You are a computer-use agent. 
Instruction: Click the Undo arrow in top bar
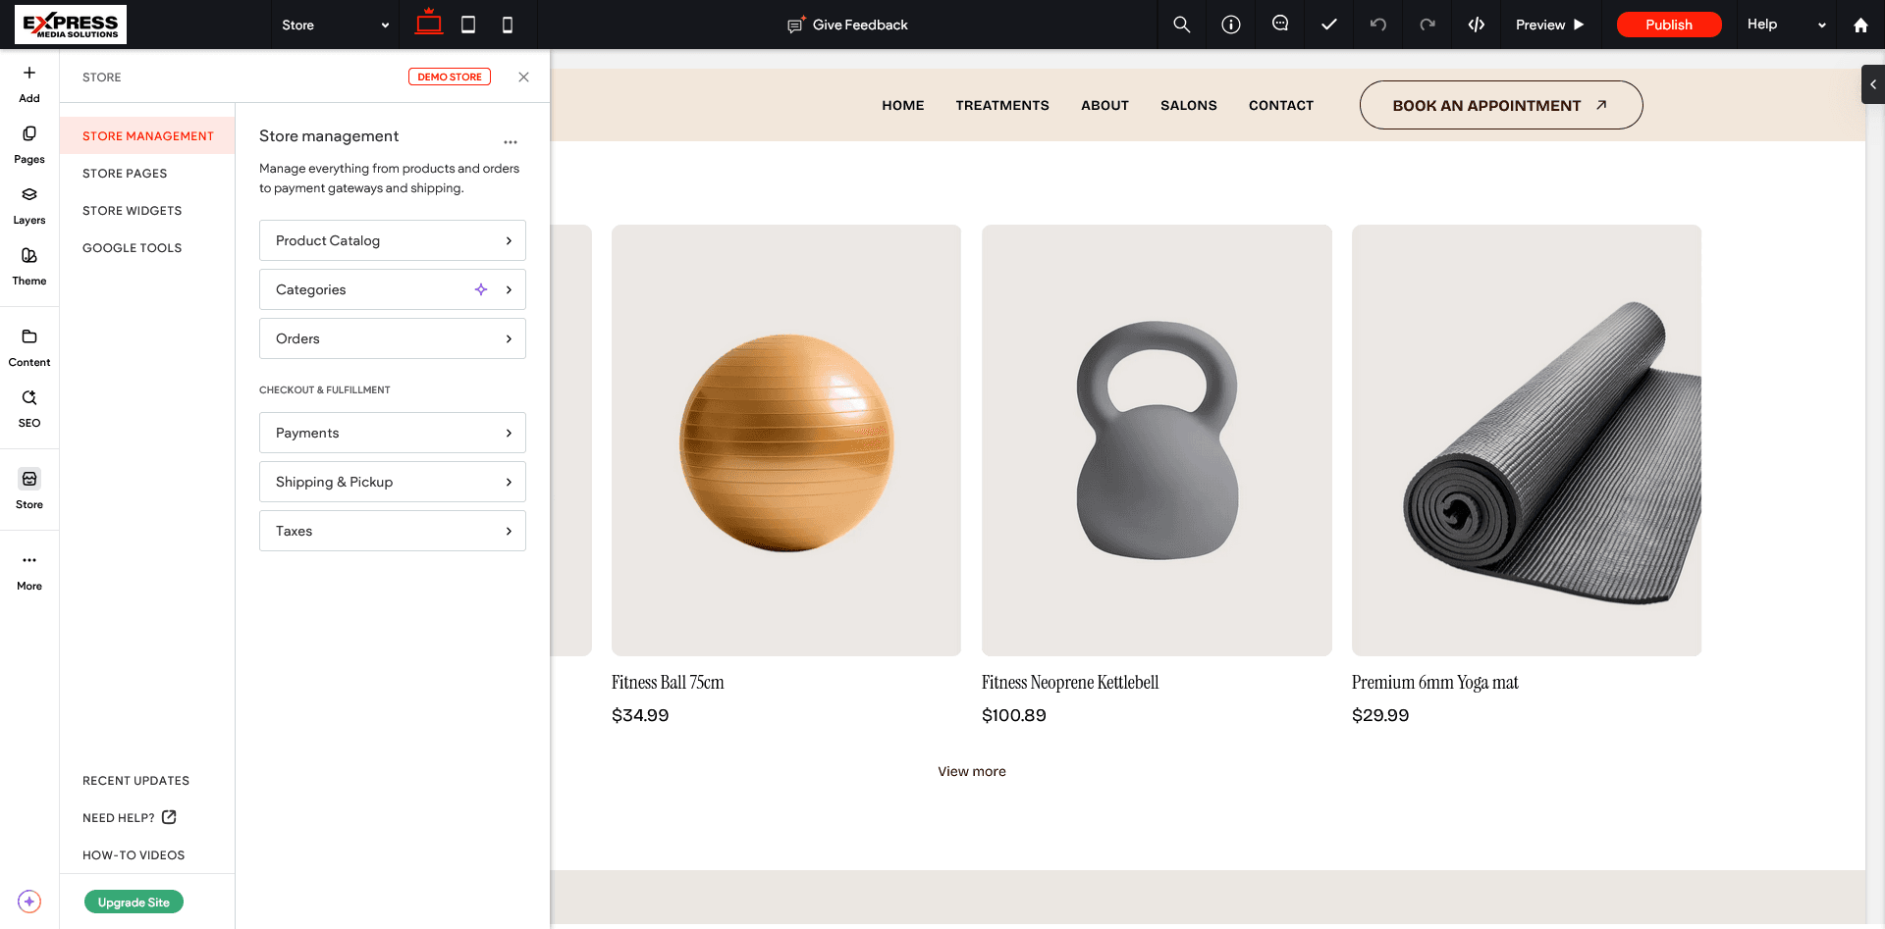(1378, 25)
